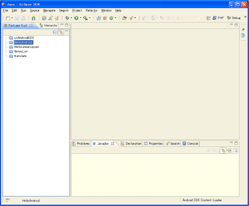This screenshot has height=206, width=249.
Task: Select the NotesList project
Action: pyautogui.click(x=21, y=51)
